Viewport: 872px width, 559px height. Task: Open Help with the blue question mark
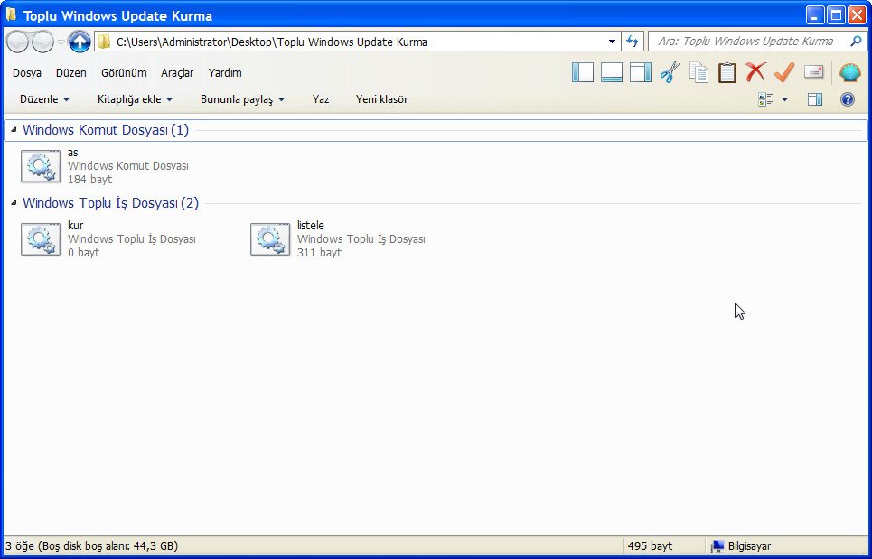(x=847, y=99)
